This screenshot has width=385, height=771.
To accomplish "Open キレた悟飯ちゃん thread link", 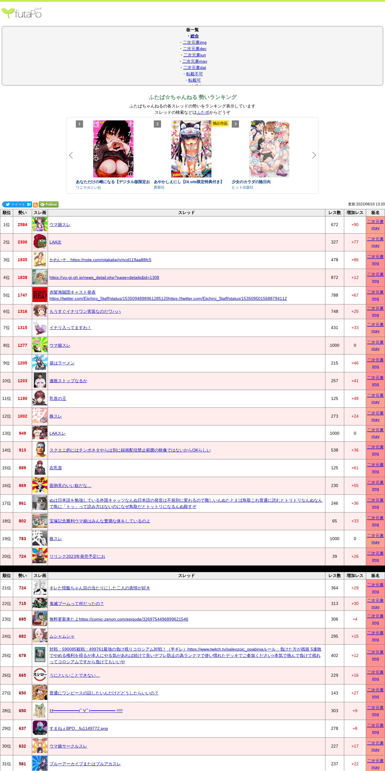I will tap(100, 588).
